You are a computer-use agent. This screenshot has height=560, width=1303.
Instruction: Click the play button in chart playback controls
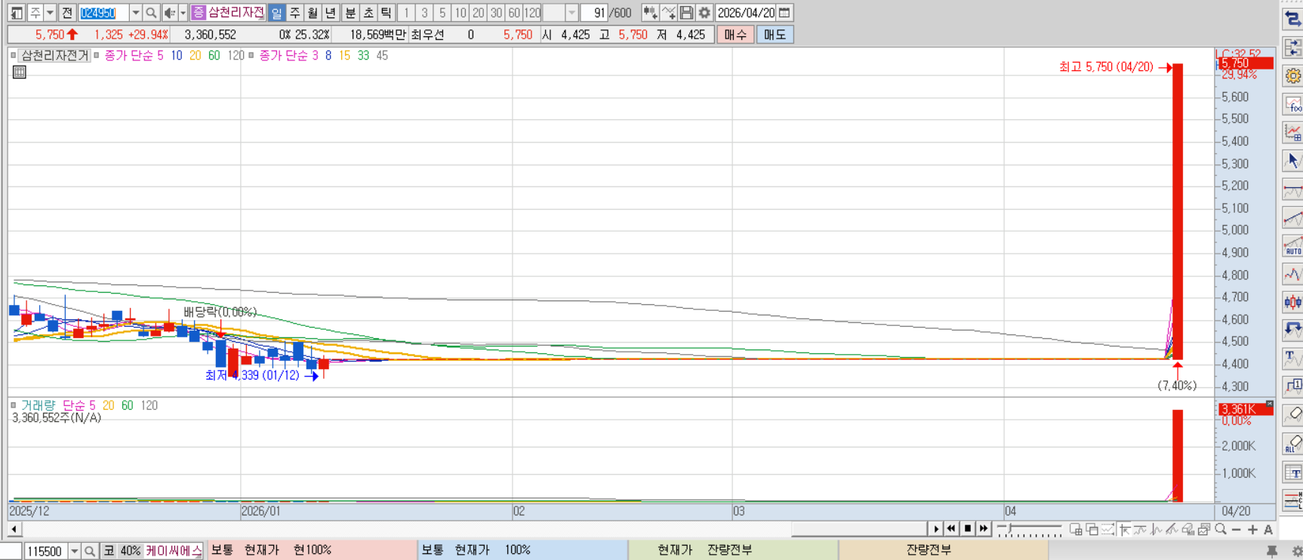point(936,529)
